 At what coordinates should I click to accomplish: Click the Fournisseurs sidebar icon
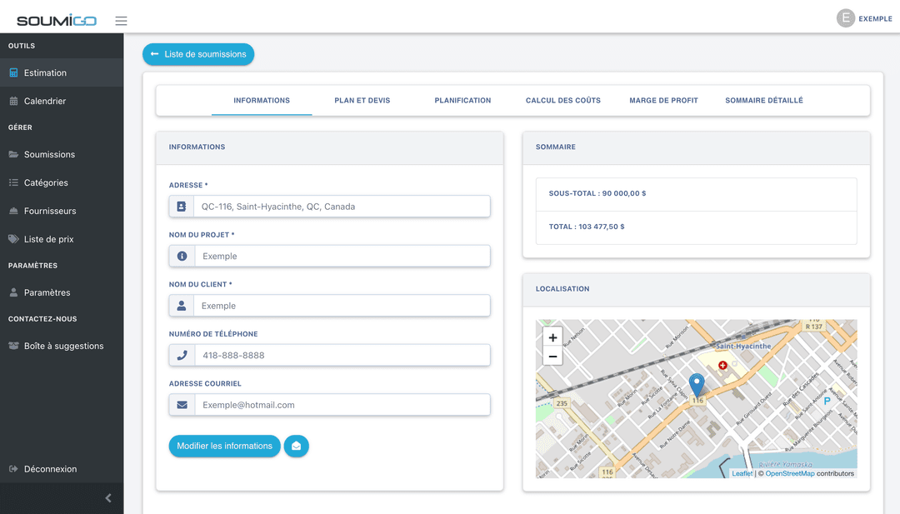click(x=13, y=212)
